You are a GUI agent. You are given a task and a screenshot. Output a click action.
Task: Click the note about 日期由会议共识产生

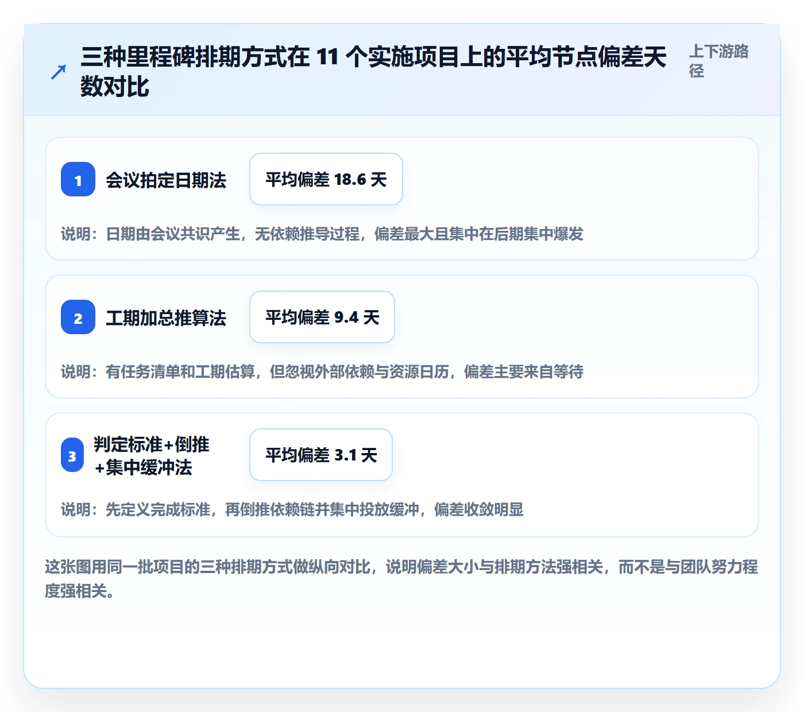pos(322,234)
